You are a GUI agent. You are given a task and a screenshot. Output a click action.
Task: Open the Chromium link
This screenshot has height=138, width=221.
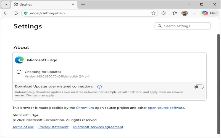point(85,108)
